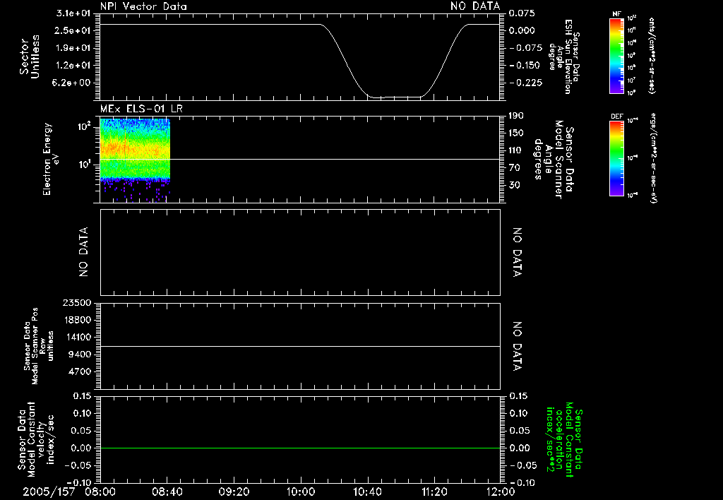723x500 pixels.
Task: Click the '3.1e+01' sector axis value
Action: [73, 13]
